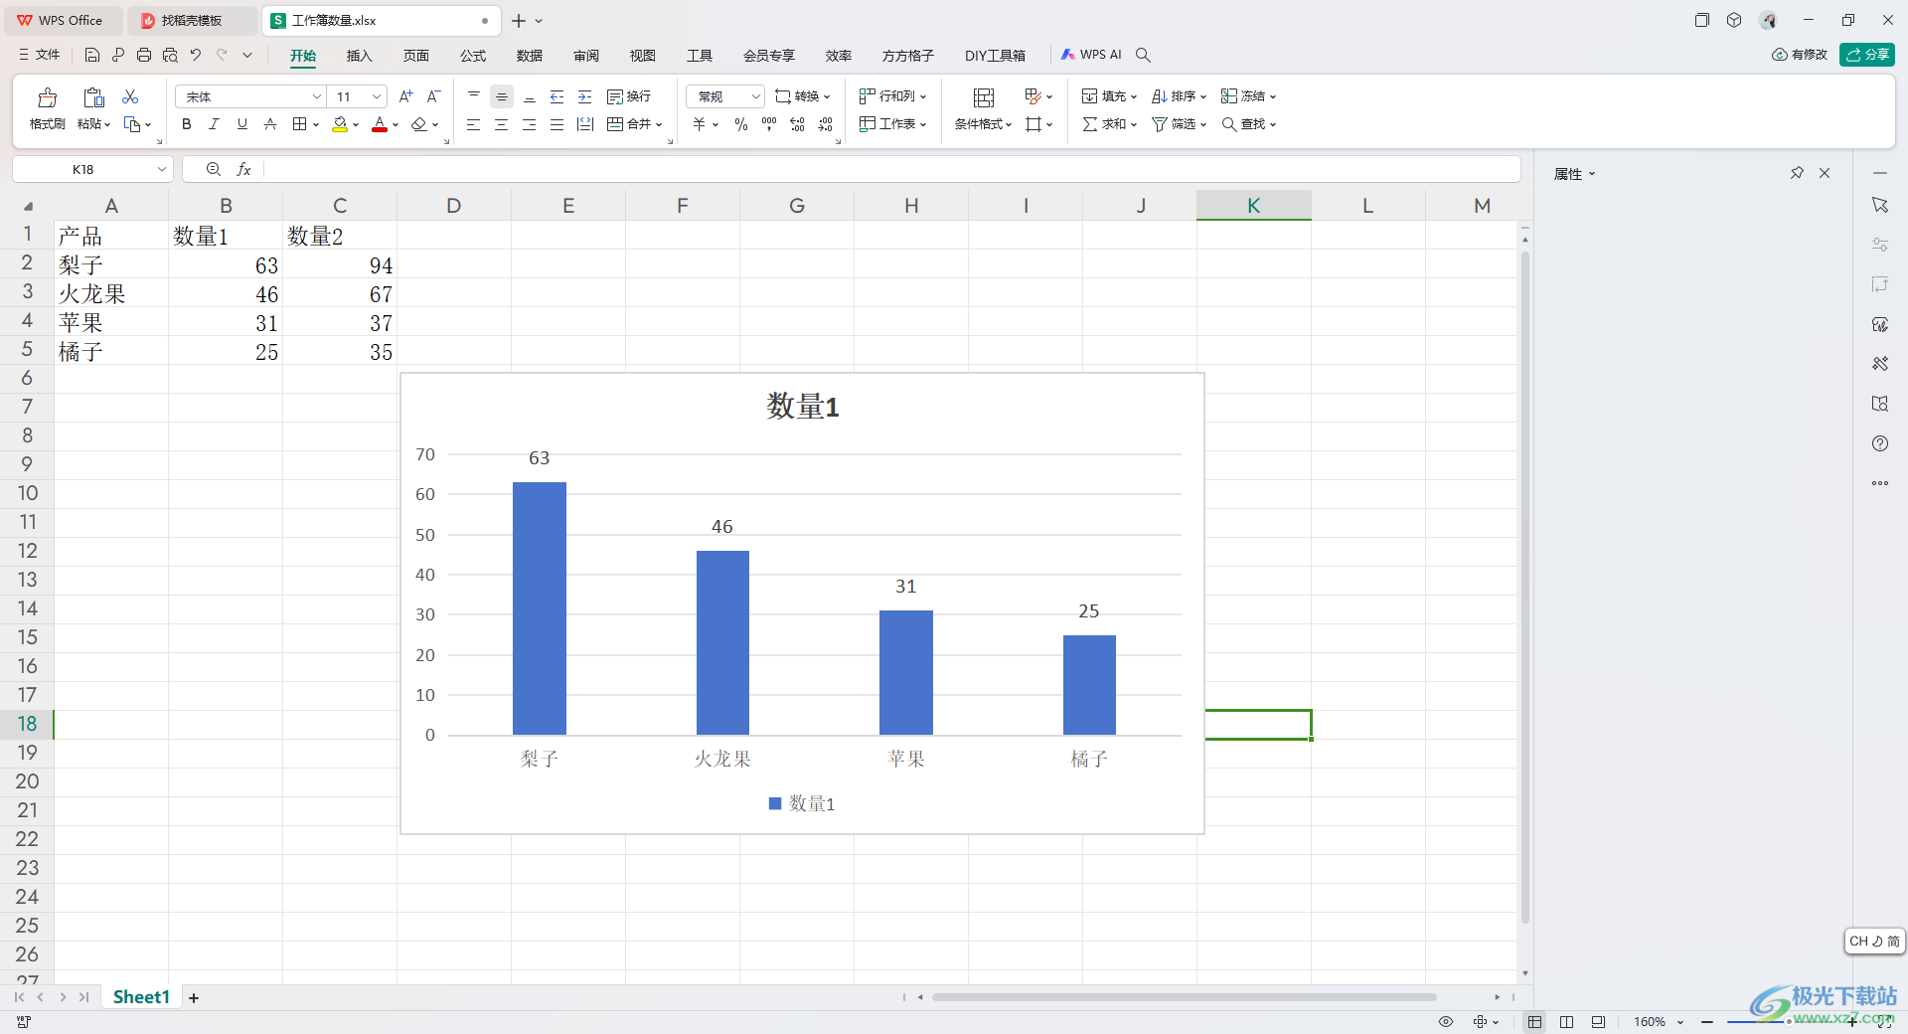This screenshot has width=1908, height=1034.
Task: Close the properties panel
Action: [1825, 173]
